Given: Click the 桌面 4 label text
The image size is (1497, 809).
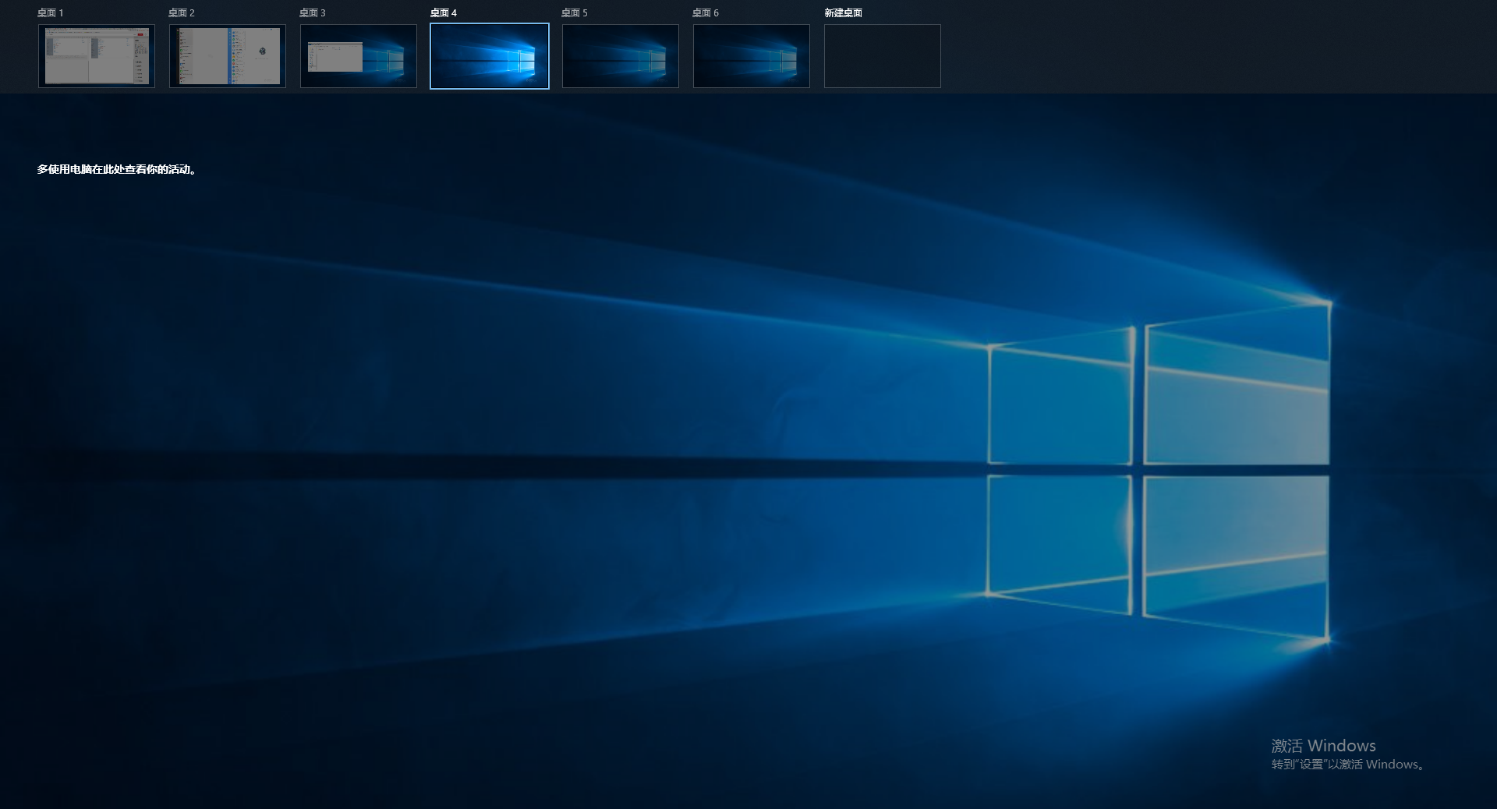Looking at the screenshot, I should [444, 13].
